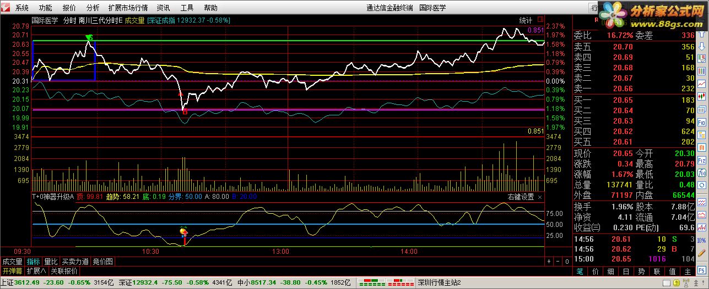The image size is (709, 289).
Task: Select the 值 tab in quote panel
Action: point(672,271)
